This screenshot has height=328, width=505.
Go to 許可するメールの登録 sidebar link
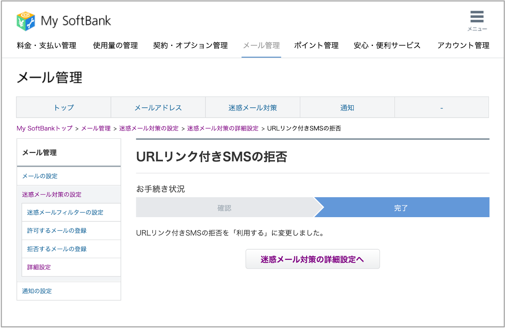point(71,231)
